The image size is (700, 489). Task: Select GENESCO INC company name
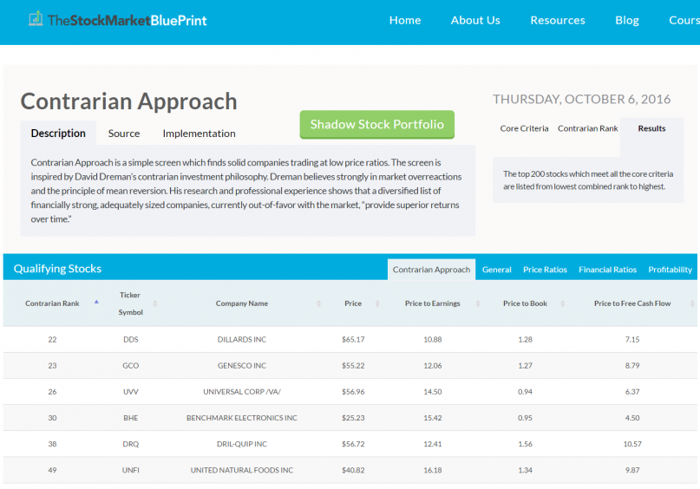[242, 365]
